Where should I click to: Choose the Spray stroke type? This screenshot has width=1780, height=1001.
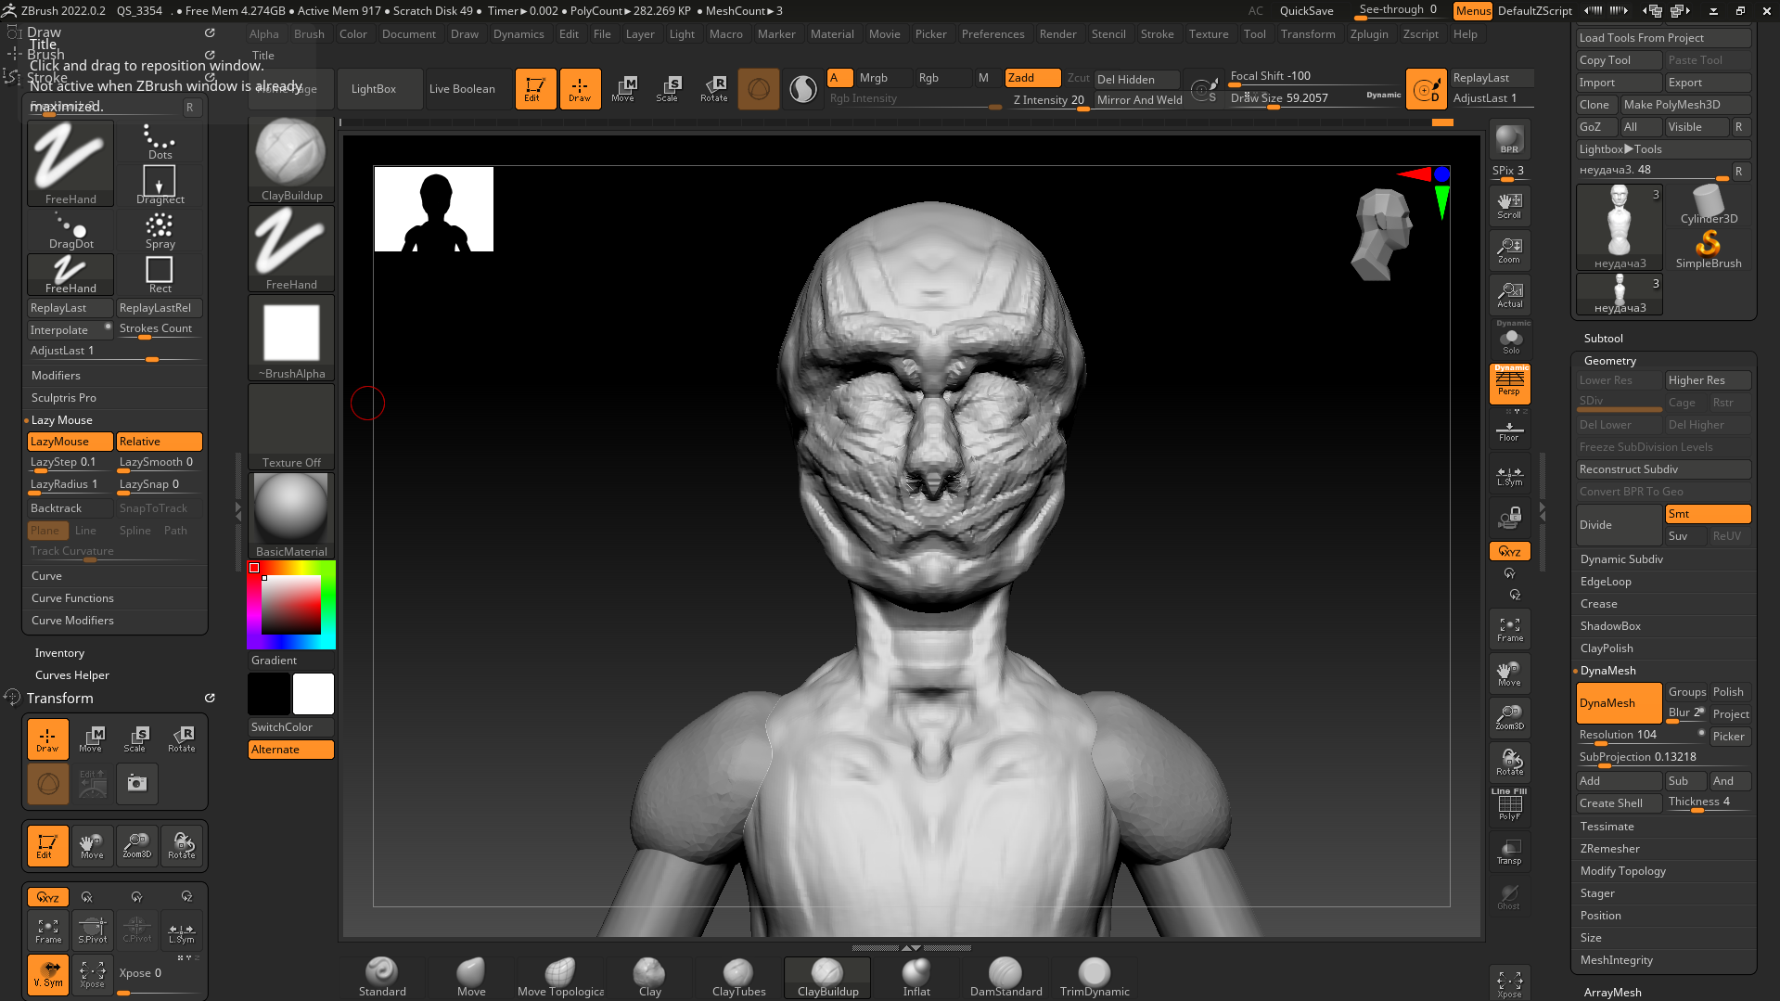click(x=160, y=230)
